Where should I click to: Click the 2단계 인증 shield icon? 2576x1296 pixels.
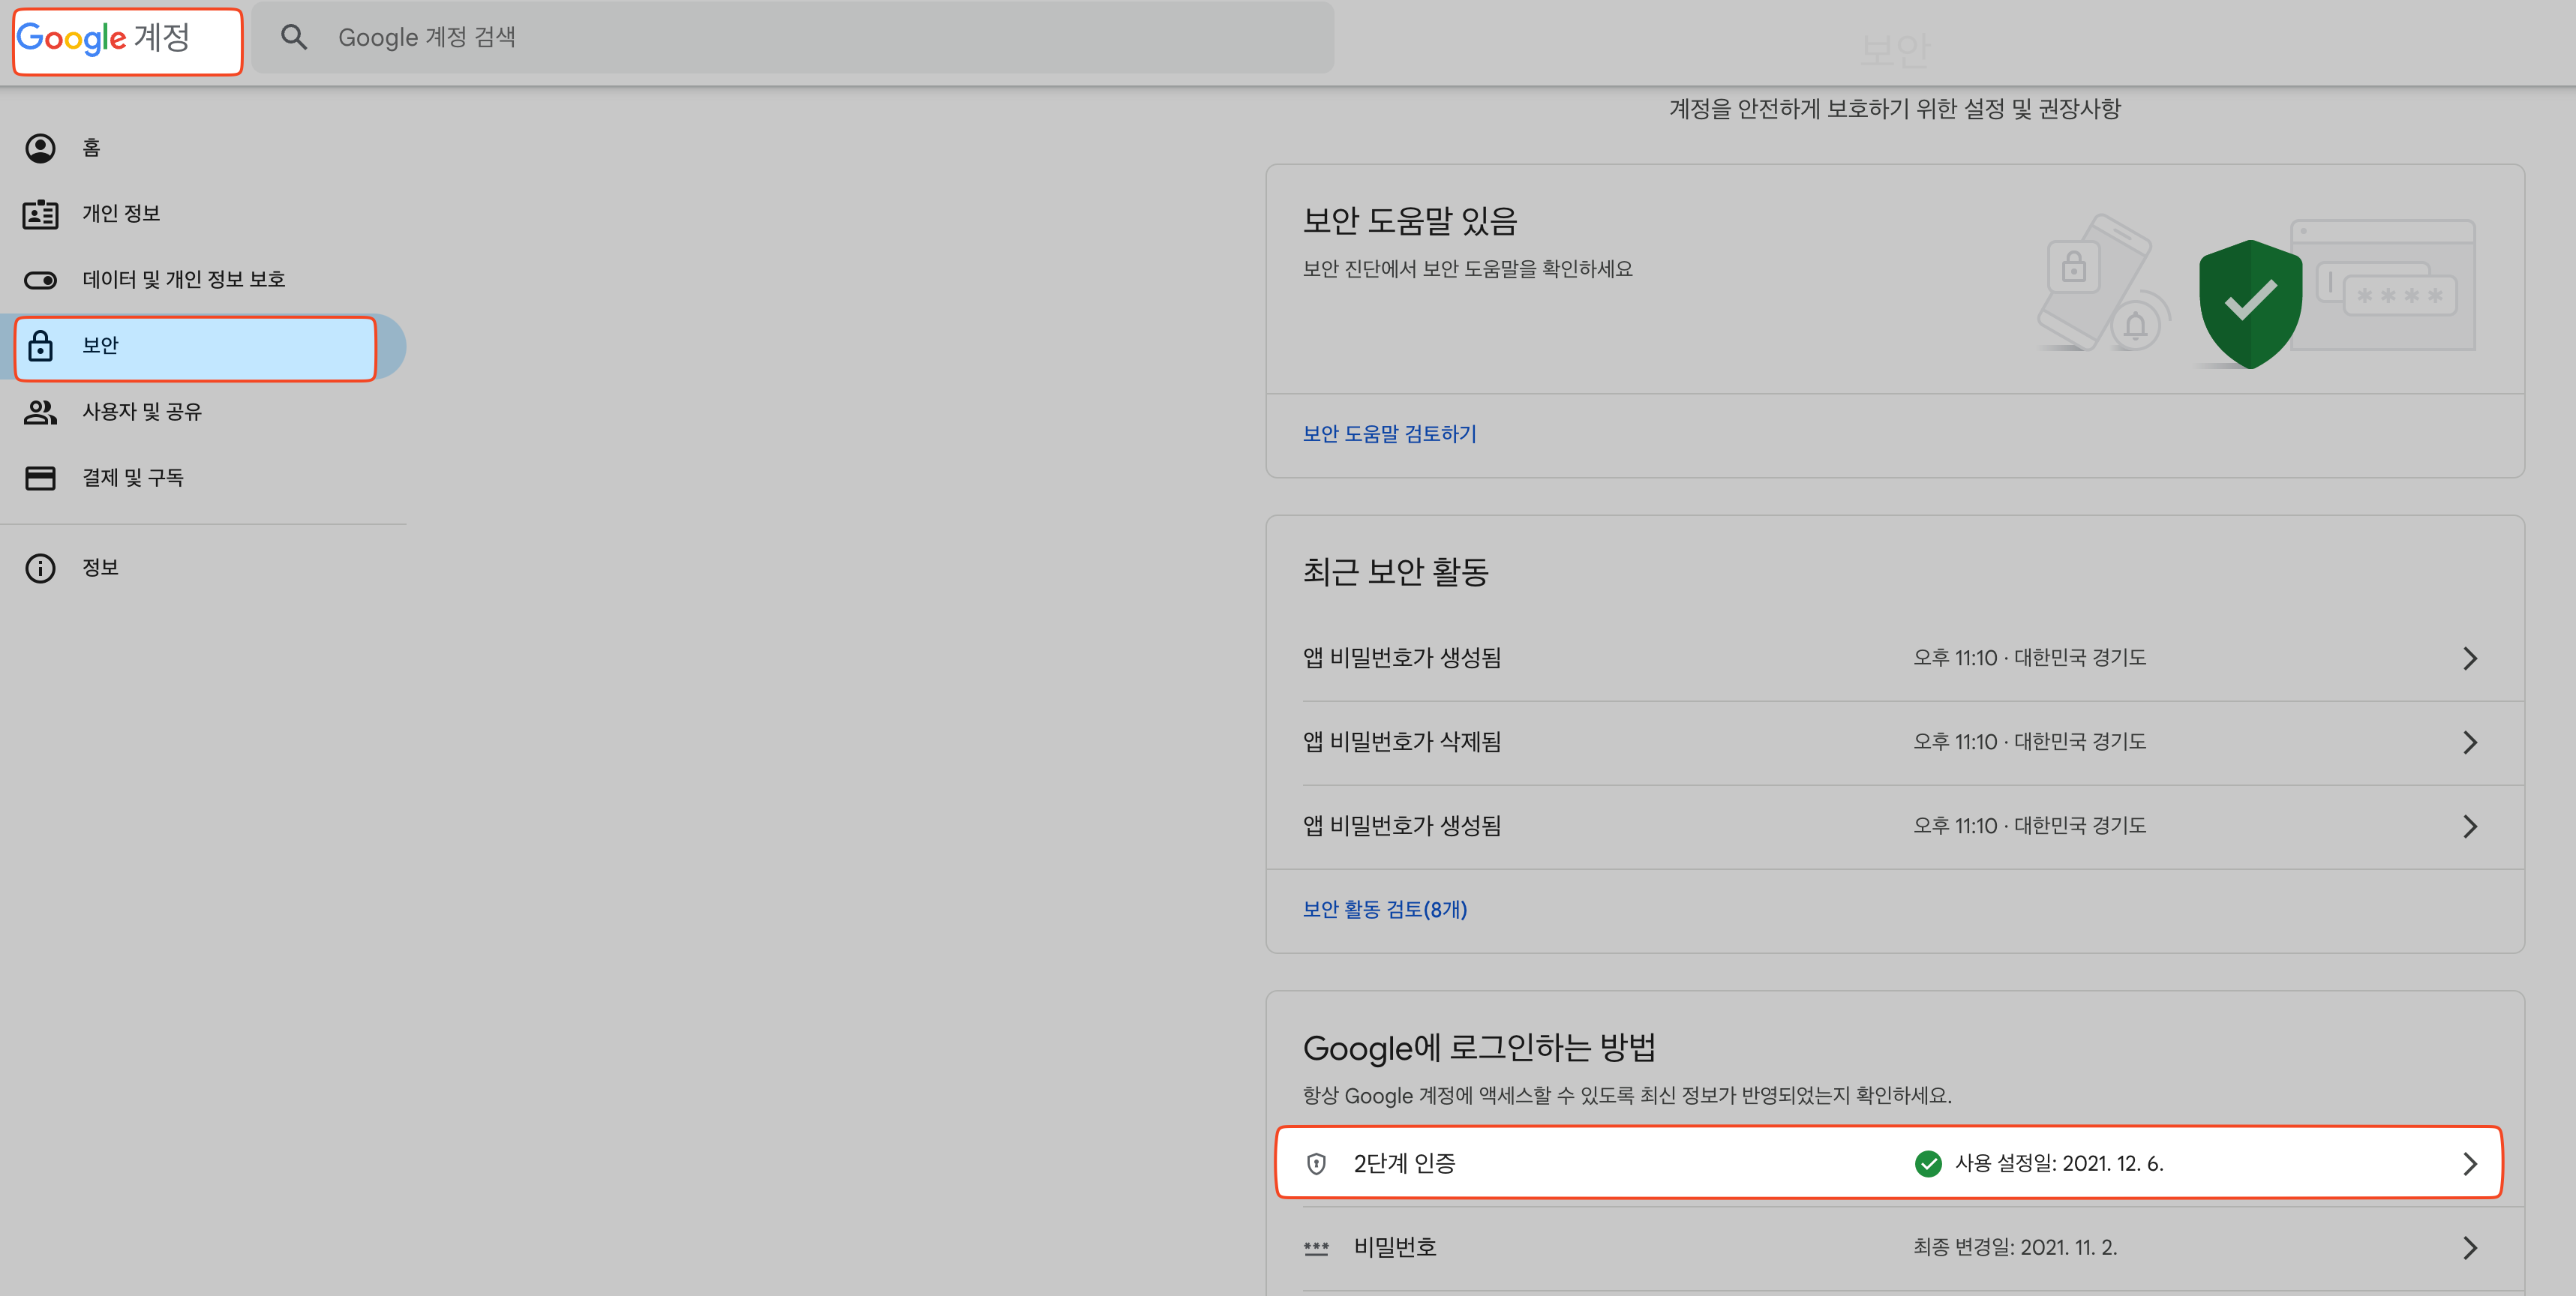coord(1316,1164)
